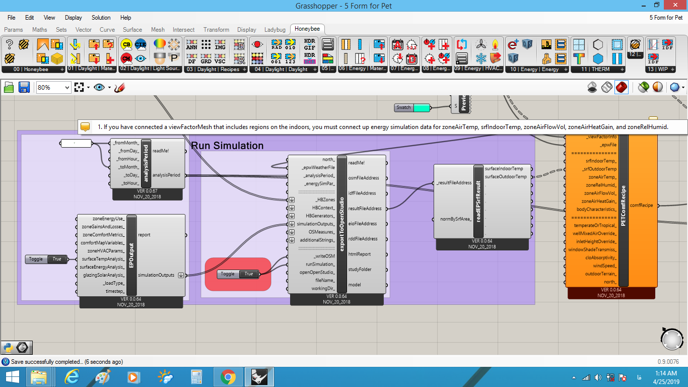Toggle the True switch in red group
The image size is (688, 387).
point(238,274)
